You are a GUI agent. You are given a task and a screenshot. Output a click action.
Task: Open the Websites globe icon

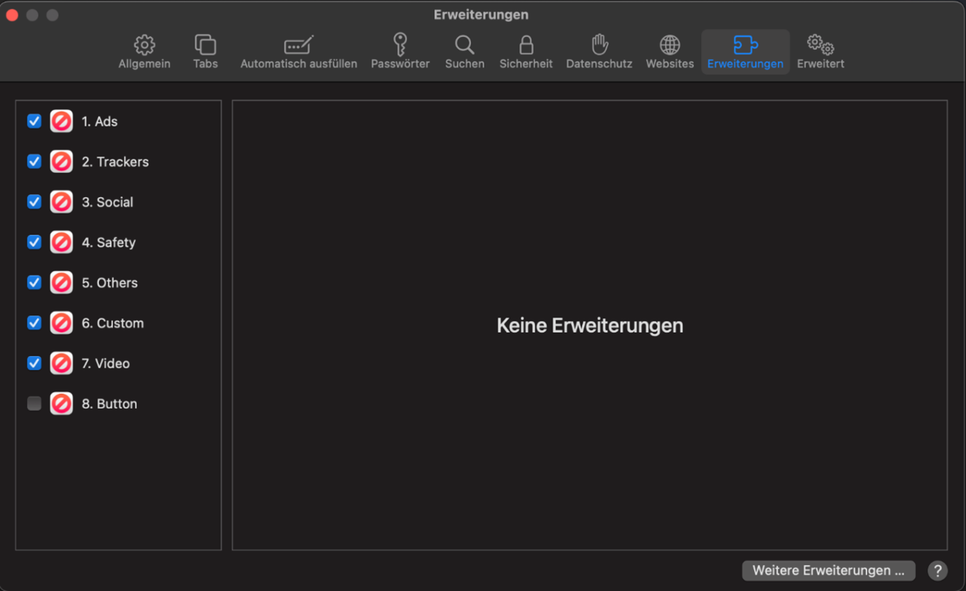coord(670,45)
